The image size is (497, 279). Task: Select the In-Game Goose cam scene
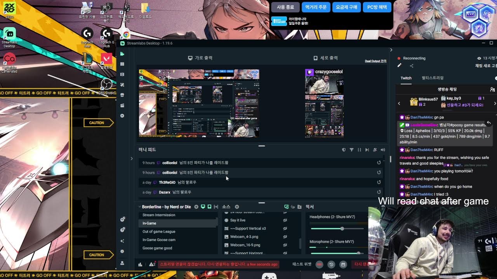[x=178, y=240]
